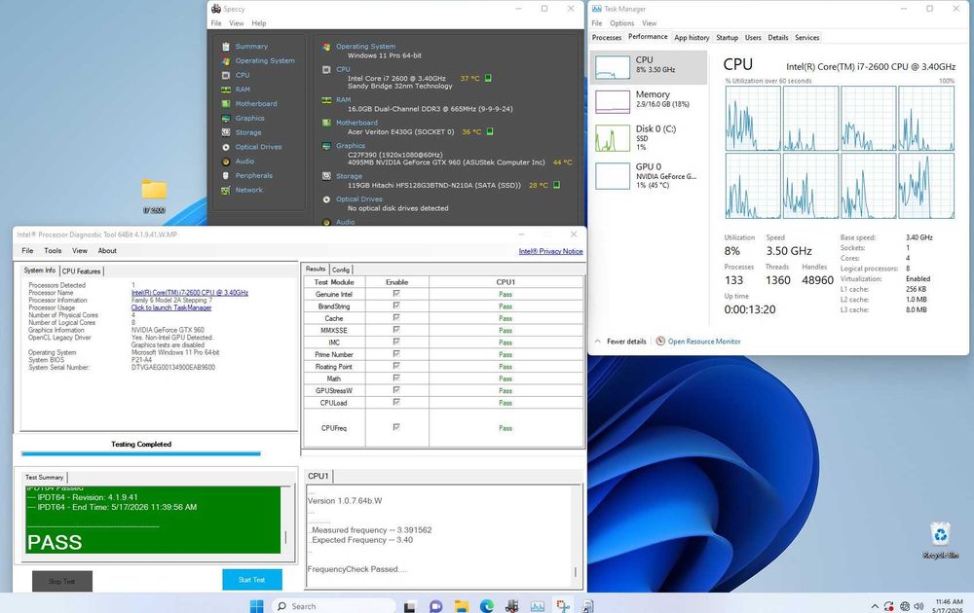Select Disk 0 (C:) performance item
This screenshot has height=613, width=974.
649,138
